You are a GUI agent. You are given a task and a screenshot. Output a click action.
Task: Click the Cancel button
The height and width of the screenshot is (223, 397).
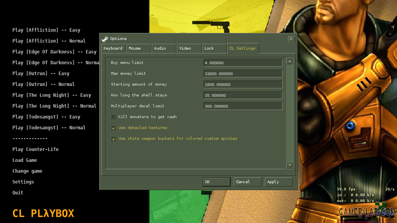pyautogui.click(x=247, y=182)
